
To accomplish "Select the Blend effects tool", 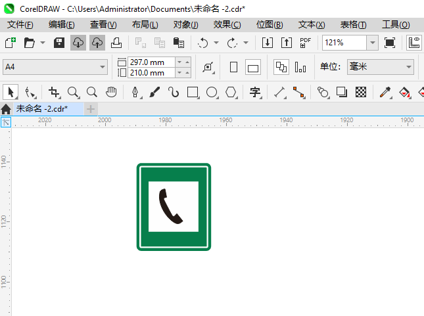I will tap(323, 92).
